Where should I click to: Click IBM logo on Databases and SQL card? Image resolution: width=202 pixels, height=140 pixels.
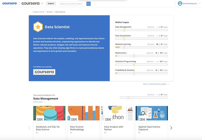[x=40, y=119]
